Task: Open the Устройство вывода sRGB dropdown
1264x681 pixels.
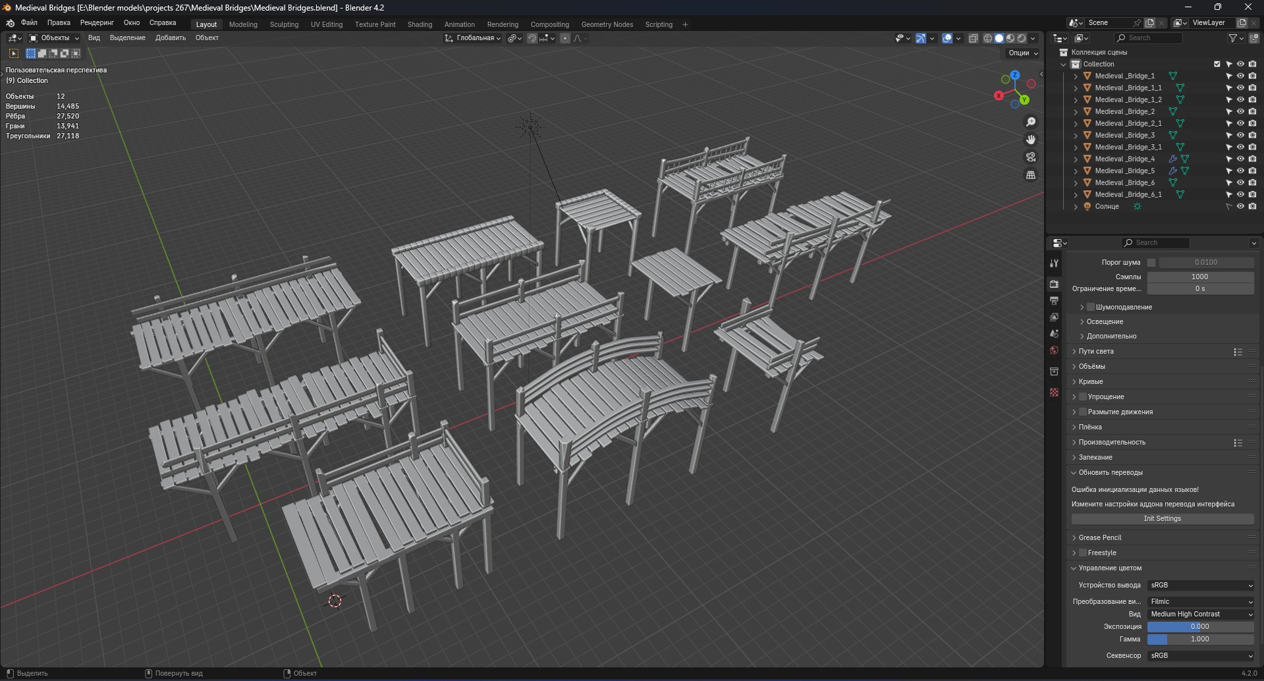Action: point(1201,585)
